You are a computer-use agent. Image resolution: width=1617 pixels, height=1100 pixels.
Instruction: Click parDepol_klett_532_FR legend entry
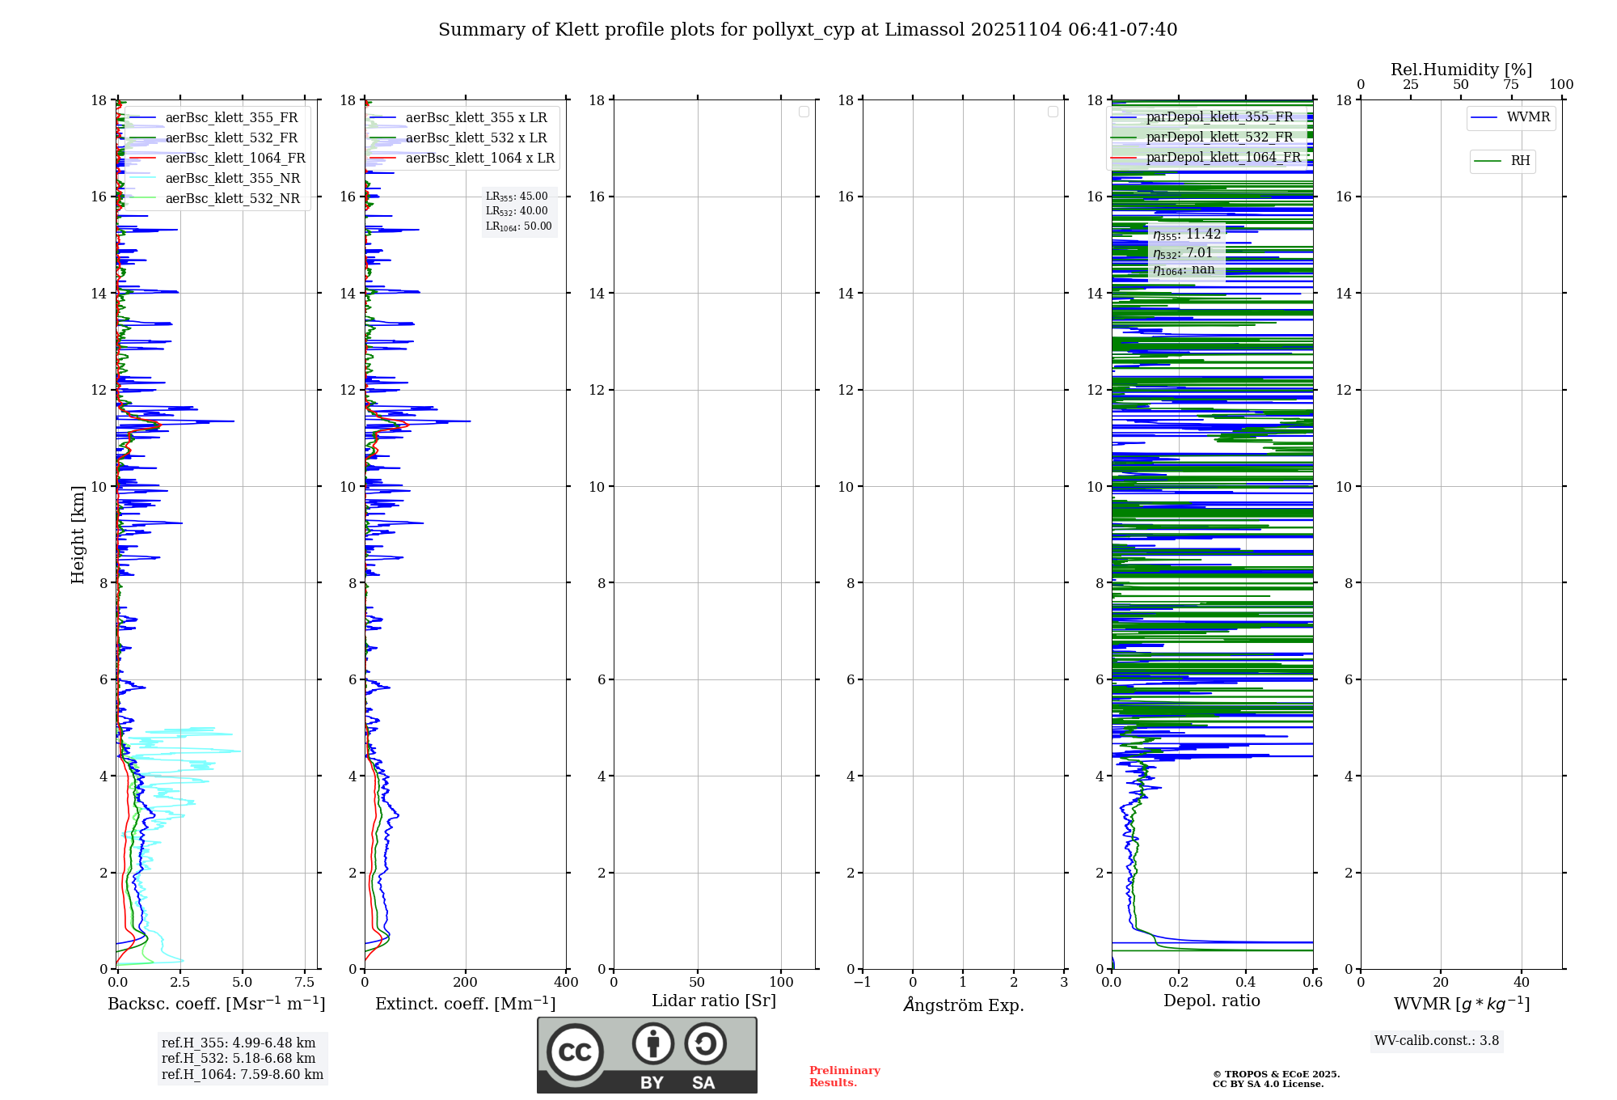pos(1219,137)
